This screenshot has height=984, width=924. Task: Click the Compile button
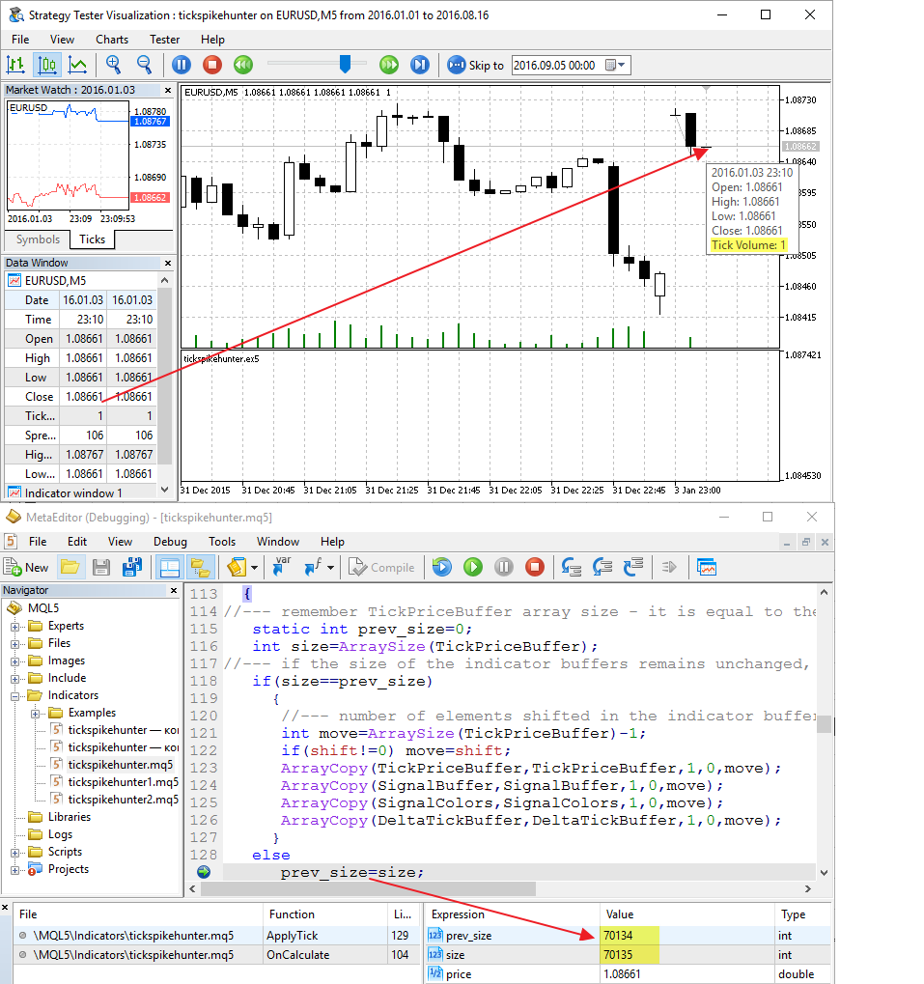(x=382, y=567)
